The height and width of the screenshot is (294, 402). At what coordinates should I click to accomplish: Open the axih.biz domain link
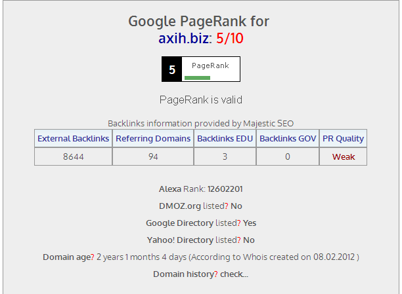pyautogui.click(x=183, y=39)
